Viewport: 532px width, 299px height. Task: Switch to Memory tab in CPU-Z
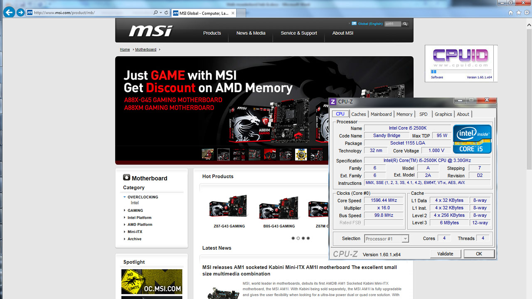click(404, 114)
